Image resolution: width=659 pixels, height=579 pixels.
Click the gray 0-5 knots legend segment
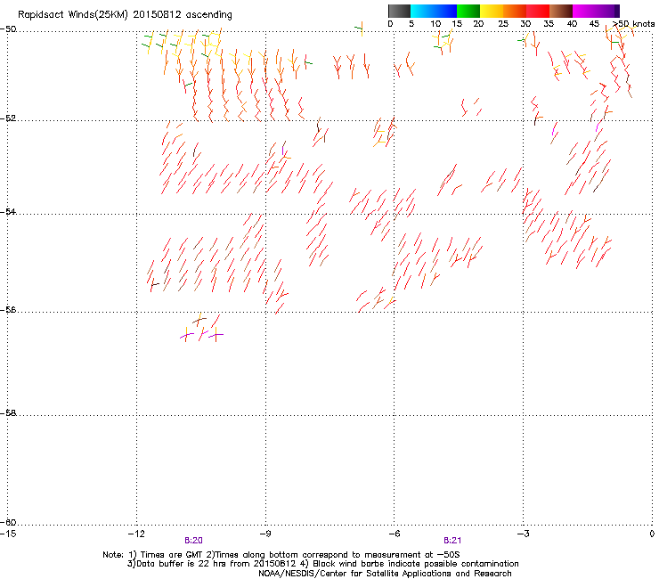[399, 11]
